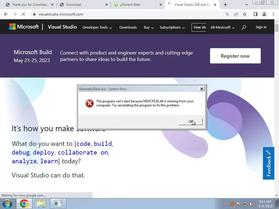Show hidden system tray icons
Screen dimensions: 279x209
(x=225, y=204)
